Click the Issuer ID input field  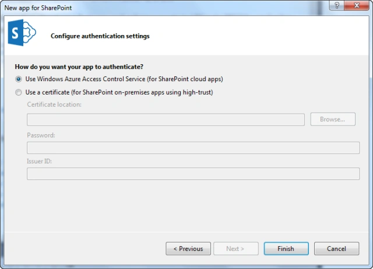[193, 174]
